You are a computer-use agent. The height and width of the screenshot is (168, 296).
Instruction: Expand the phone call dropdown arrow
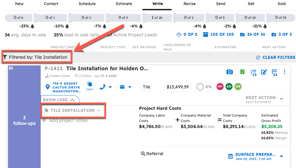coord(110,87)
